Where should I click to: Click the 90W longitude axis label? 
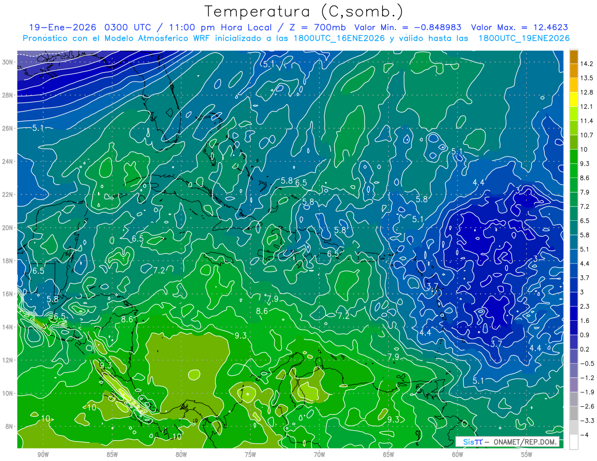(43, 455)
